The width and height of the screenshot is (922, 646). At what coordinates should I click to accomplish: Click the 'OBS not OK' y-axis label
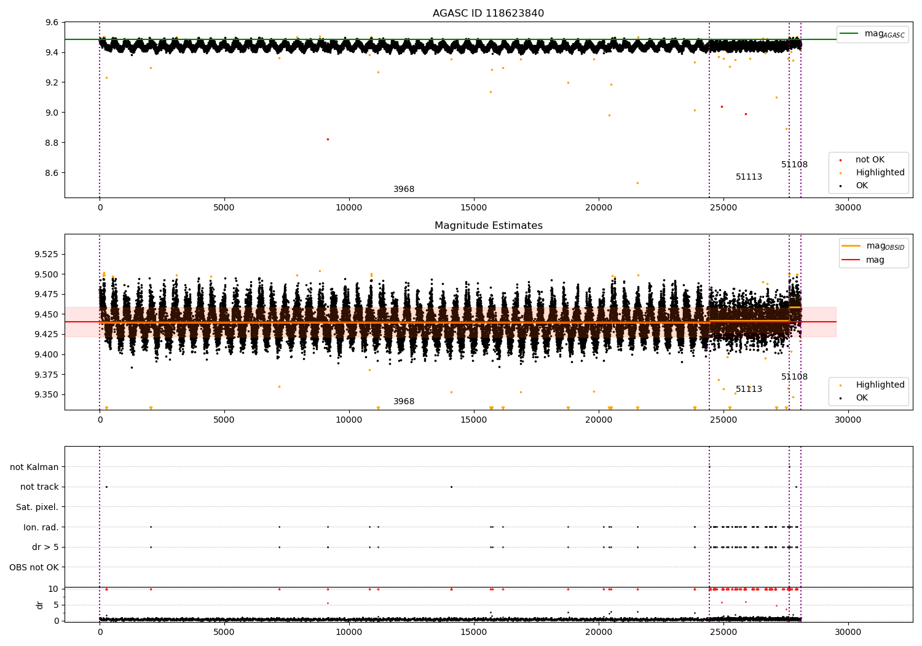coord(34,567)
